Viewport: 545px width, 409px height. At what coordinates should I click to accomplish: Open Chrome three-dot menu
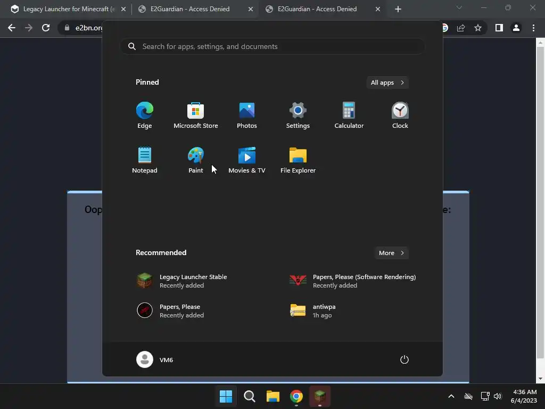coord(533,28)
